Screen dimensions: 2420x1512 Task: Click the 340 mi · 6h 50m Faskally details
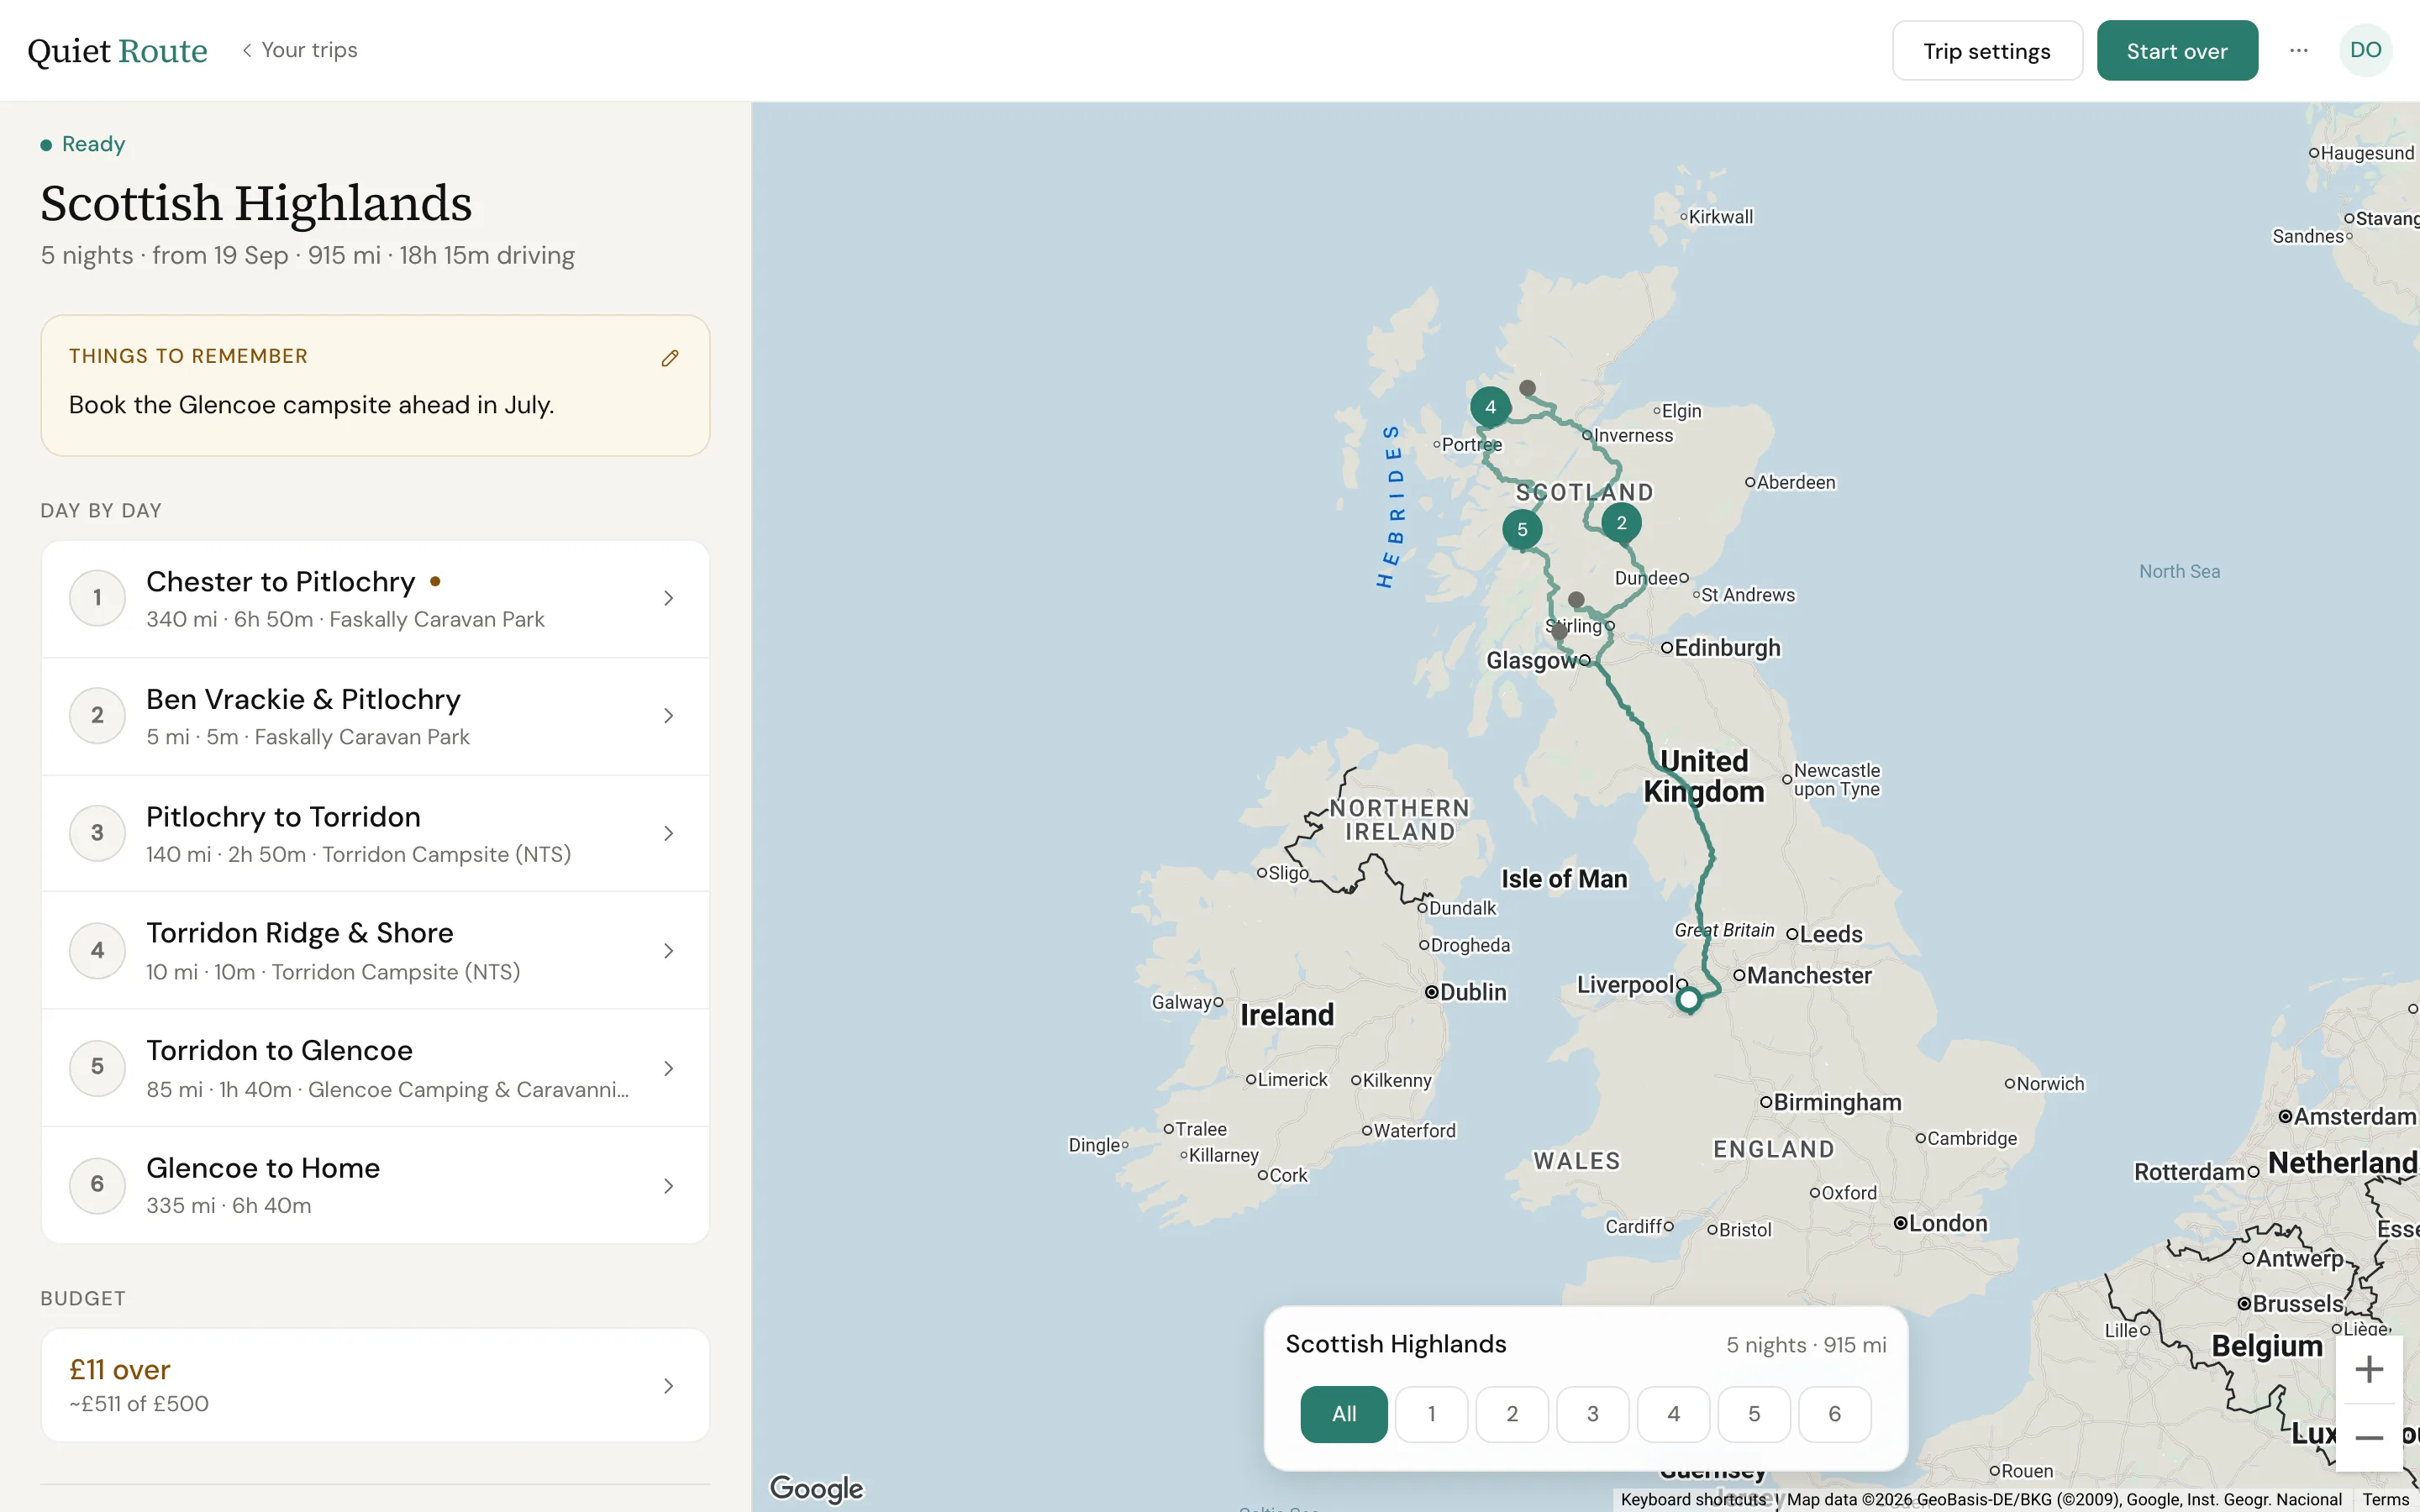(x=345, y=620)
